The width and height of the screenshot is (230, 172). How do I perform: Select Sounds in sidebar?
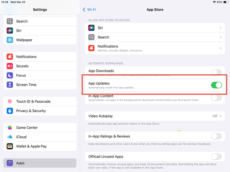(x=40, y=66)
